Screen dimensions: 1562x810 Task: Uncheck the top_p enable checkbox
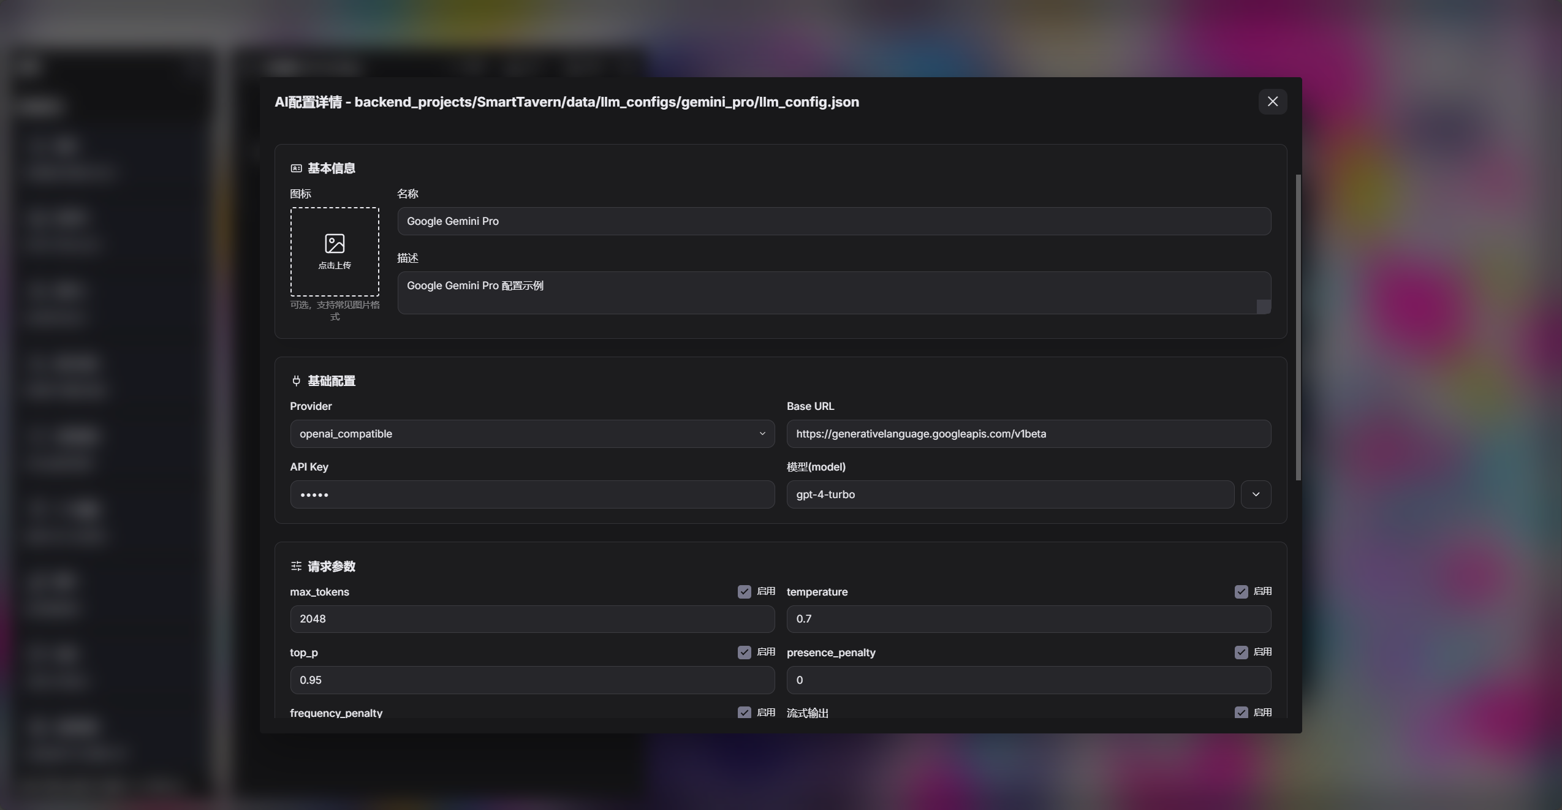(x=744, y=653)
